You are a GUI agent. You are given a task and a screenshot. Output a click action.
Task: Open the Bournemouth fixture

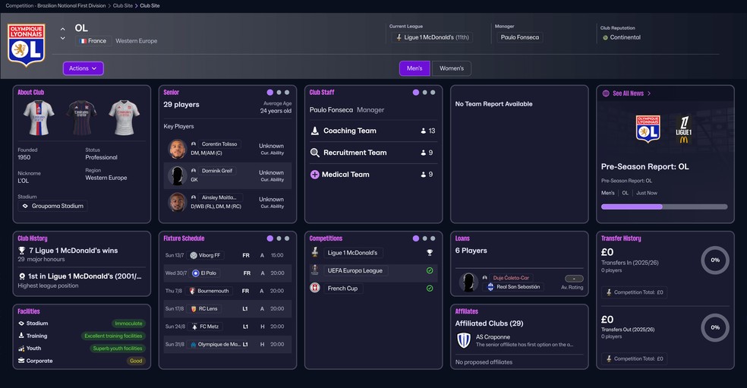click(x=227, y=291)
